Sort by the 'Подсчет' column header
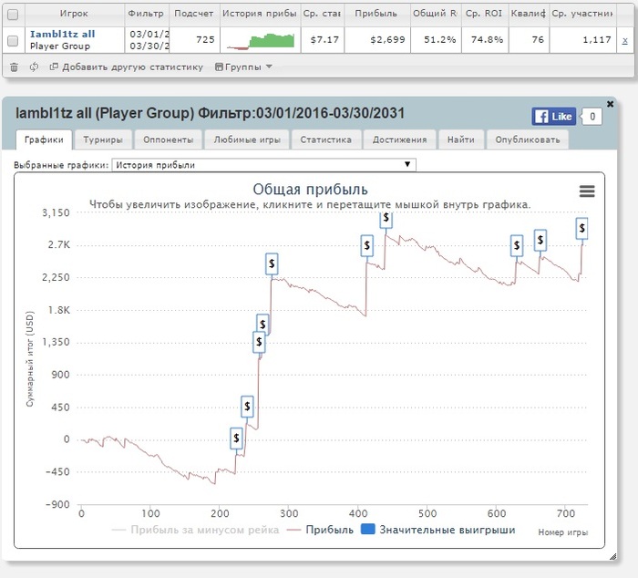 (194, 14)
